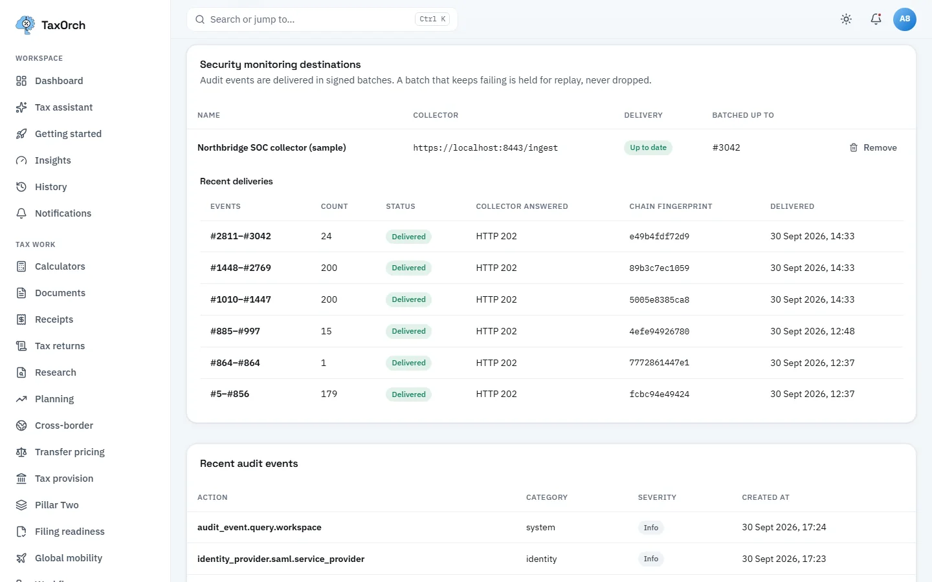
Task: Click the Pillar Two layers icon
Action: (21, 505)
